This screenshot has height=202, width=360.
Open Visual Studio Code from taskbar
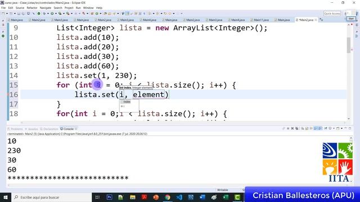pos(179,197)
